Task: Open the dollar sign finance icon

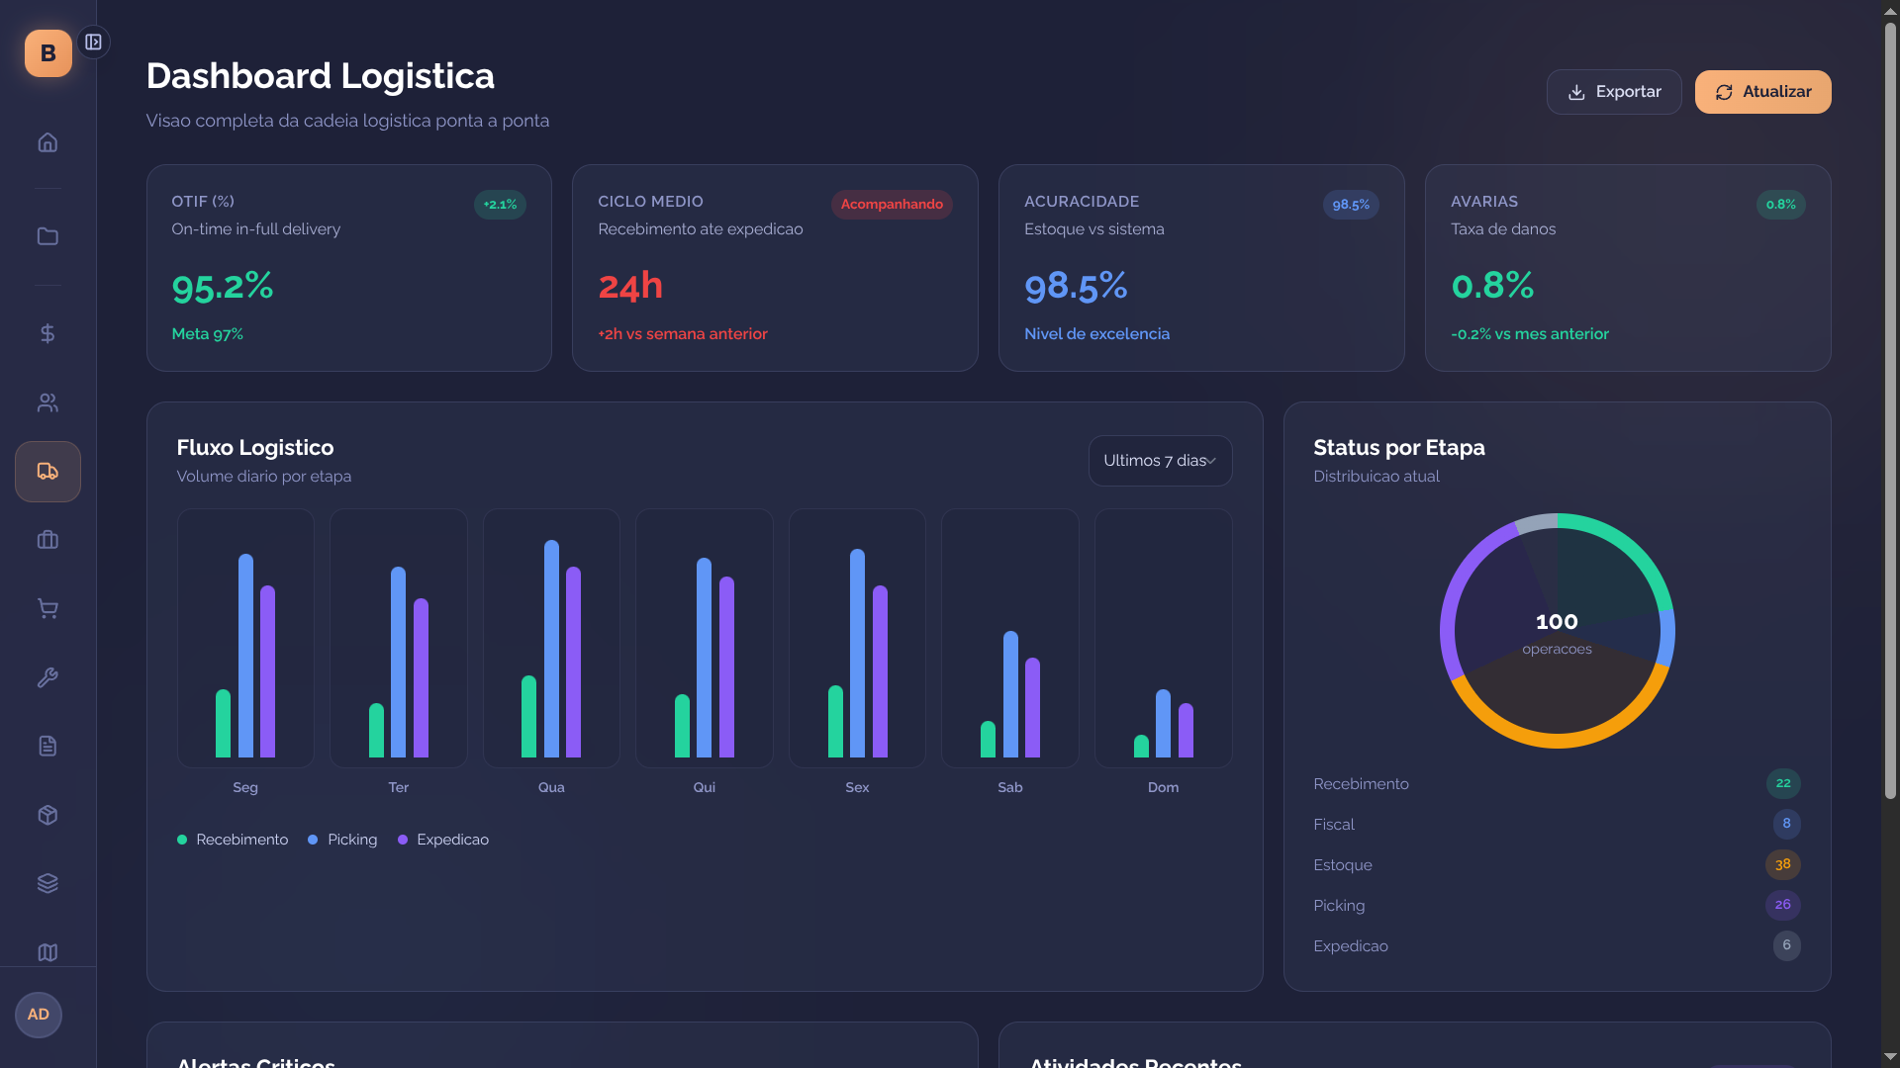Action: (x=47, y=334)
